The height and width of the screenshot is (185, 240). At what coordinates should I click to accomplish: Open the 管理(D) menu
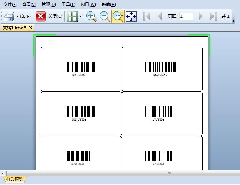click(x=49, y=5)
